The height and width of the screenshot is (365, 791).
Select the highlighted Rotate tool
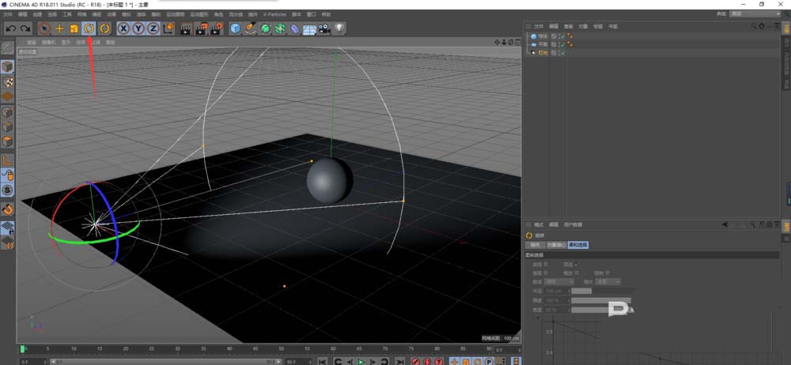(89, 28)
